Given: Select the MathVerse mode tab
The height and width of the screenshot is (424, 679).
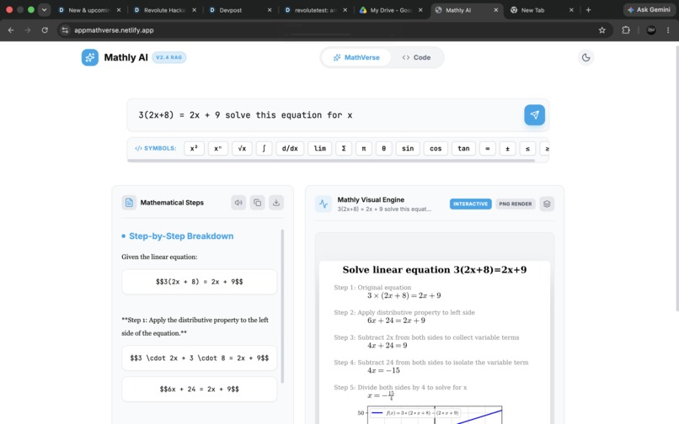Looking at the screenshot, I should pos(356,57).
